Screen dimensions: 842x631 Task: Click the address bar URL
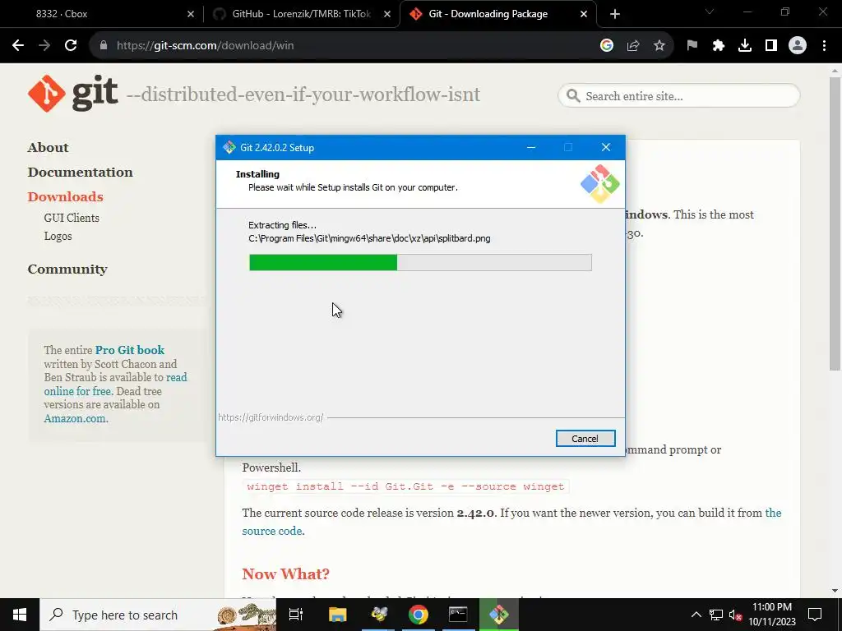point(205,46)
